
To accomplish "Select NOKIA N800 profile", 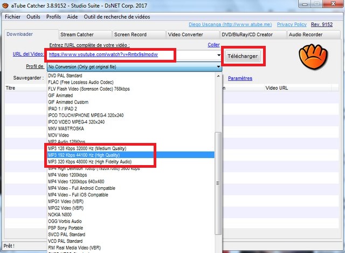I will point(130,215).
